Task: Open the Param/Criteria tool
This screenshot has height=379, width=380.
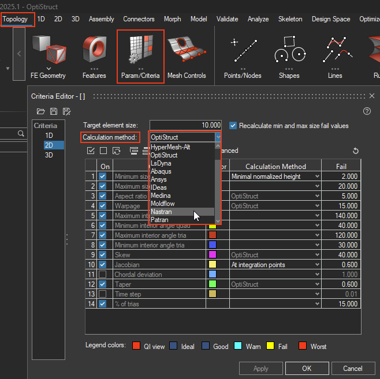Action: point(140,57)
